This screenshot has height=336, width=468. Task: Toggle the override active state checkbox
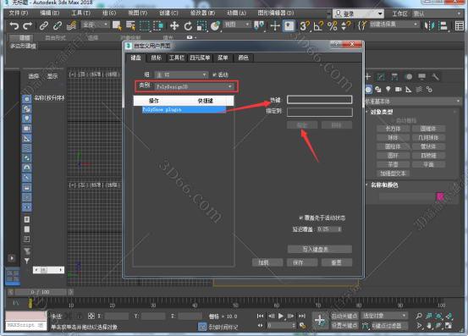coord(301,218)
